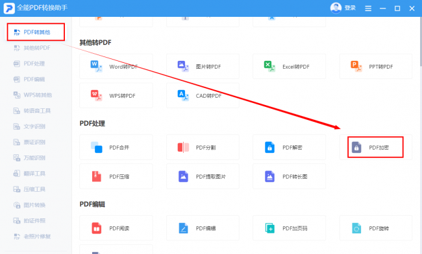Open the PDF旋转 rotate icon
The height and width of the screenshot is (254, 422).
click(356, 228)
